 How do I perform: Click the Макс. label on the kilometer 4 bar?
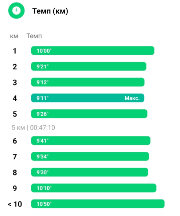(132, 98)
